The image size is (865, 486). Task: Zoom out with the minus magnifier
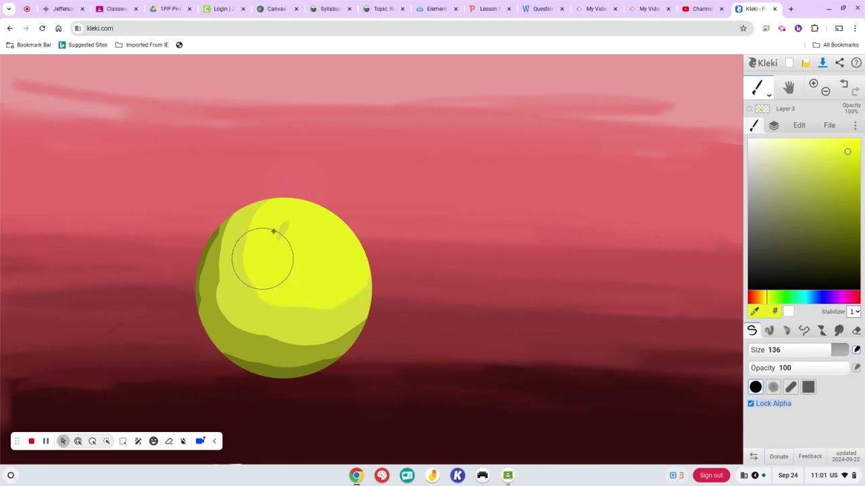click(x=825, y=91)
